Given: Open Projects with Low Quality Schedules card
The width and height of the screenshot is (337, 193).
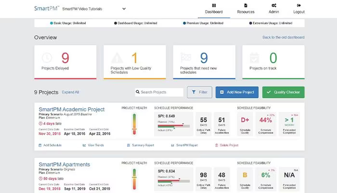Looking at the screenshot, I should coord(135,62).
